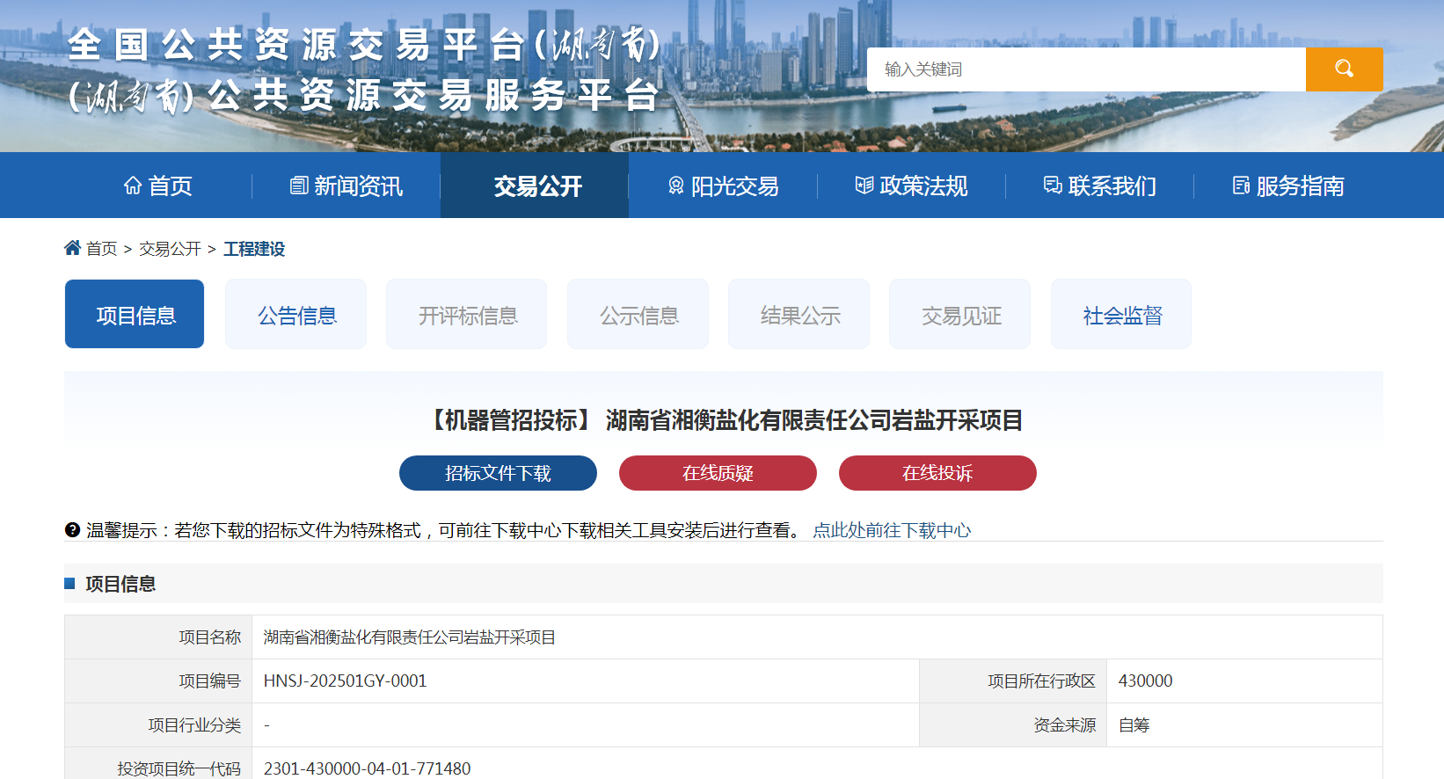Click the 资金来源 value 自筹
Screen dimensions: 1444x779
coord(1134,725)
